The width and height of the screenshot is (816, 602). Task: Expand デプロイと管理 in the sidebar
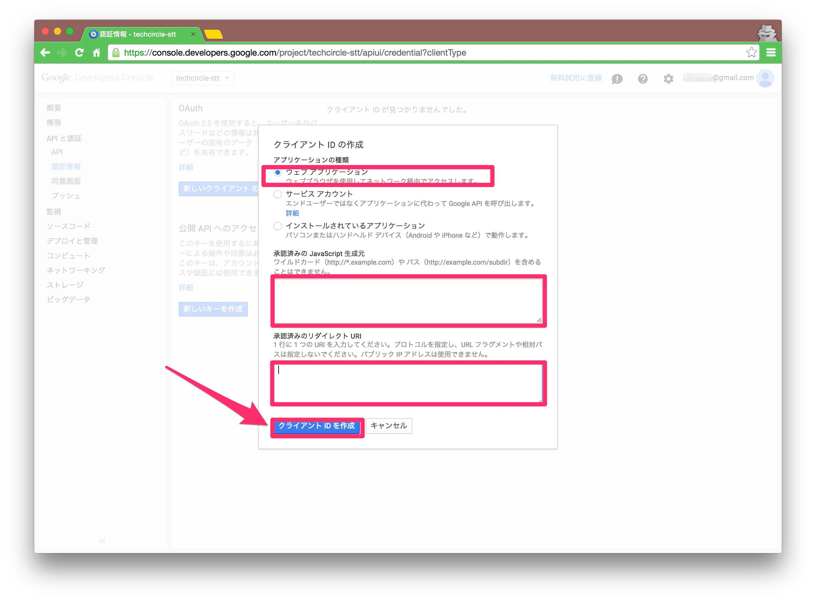72,241
